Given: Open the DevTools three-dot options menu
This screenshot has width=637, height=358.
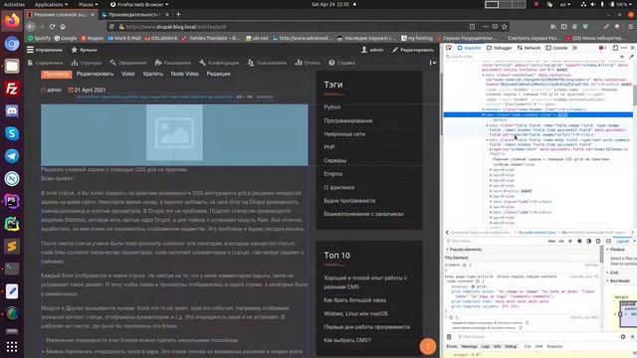Looking at the screenshot, I should pyautogui.click(x=624, y=48).
